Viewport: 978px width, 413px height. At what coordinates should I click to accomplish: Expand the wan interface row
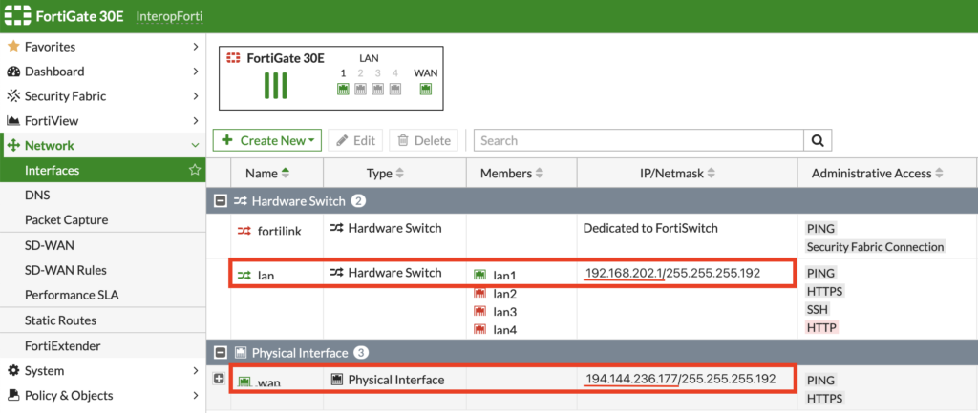pos(219,379)
